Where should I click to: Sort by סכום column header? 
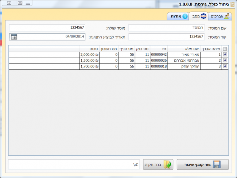coord(89,49)
